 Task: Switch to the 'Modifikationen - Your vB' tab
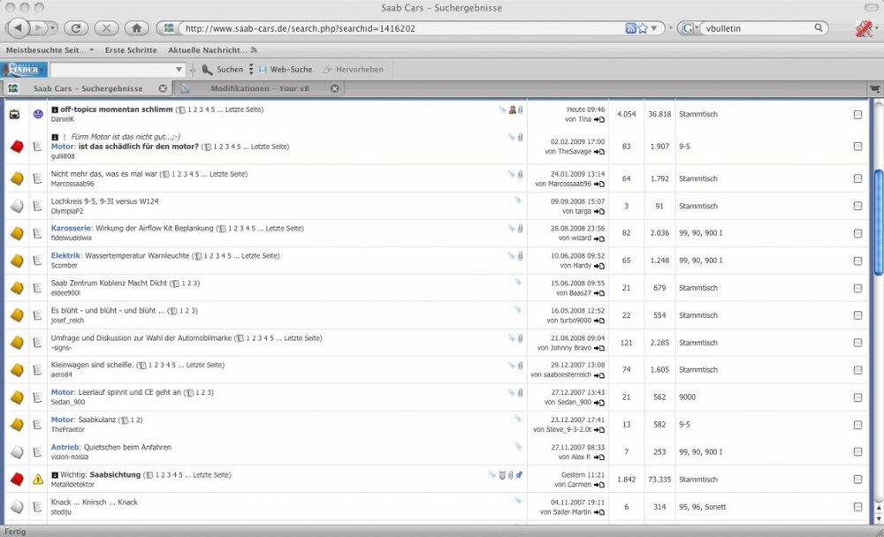(259, 88)
